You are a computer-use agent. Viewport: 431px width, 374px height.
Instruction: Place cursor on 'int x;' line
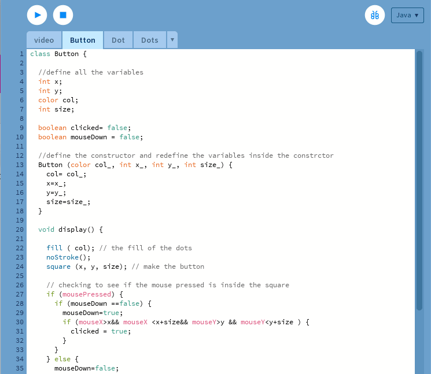pyautogui.click(x=50, y=82)
